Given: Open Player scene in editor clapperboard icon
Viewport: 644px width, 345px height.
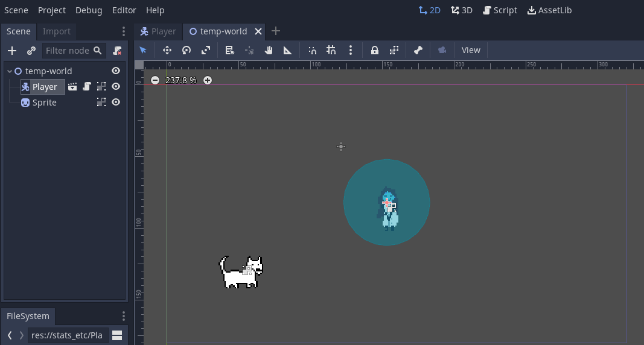Looking at the screenshot, I should tap(72, 87).
